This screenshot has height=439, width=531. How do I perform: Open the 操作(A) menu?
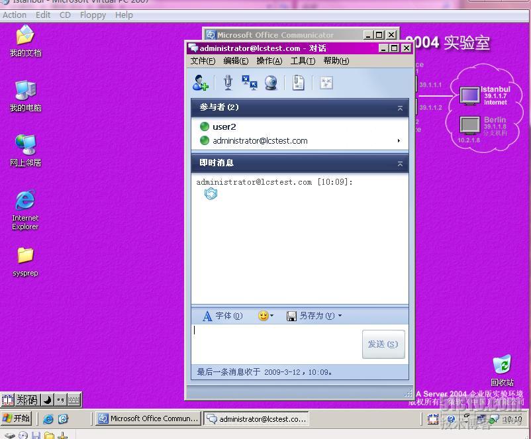coord(269,61)
